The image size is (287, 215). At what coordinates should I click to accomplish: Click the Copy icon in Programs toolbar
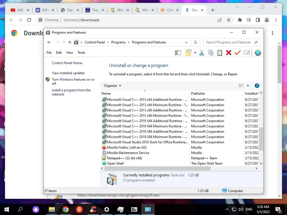tap(211, 53)
